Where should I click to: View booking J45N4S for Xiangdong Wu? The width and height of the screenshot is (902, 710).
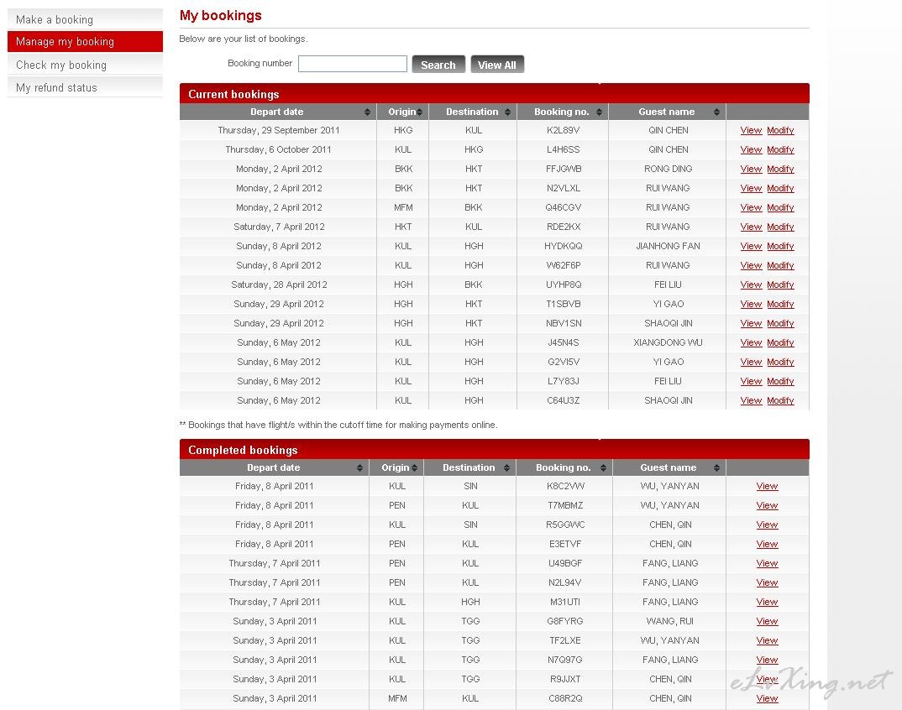pyautogui.click(x=751, y=342)
